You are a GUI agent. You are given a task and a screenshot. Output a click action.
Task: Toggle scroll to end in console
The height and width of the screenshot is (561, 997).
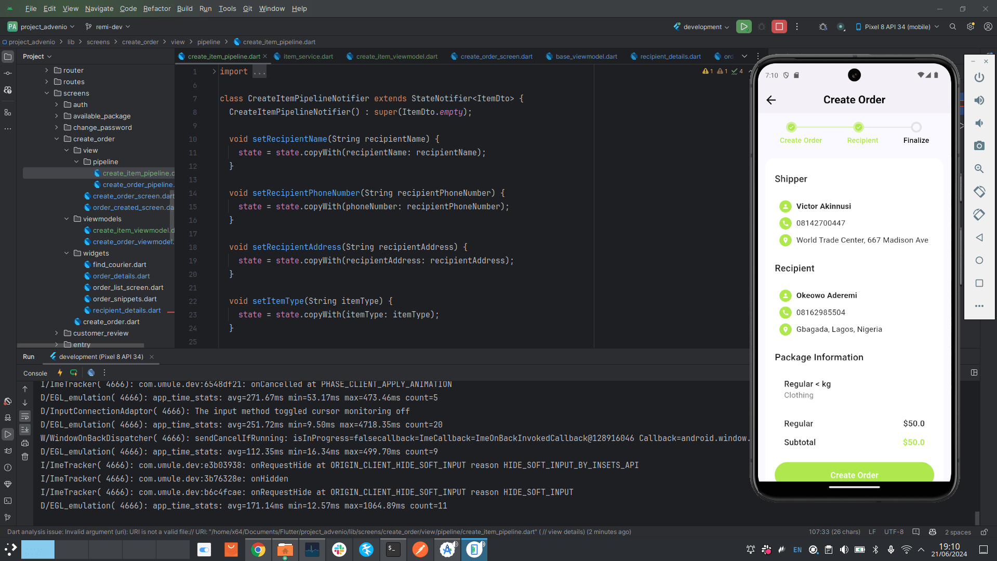tap(25, 430)
